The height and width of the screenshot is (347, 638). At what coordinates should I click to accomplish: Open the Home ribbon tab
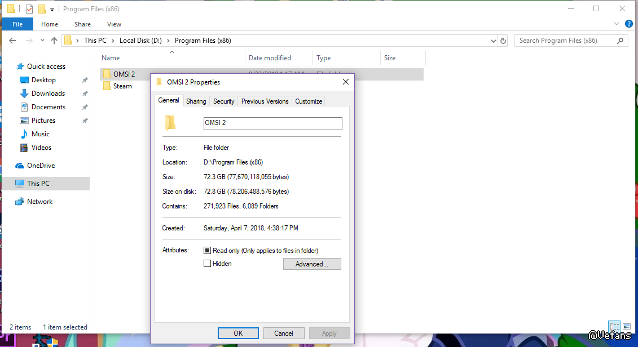[x=50, y=24]
